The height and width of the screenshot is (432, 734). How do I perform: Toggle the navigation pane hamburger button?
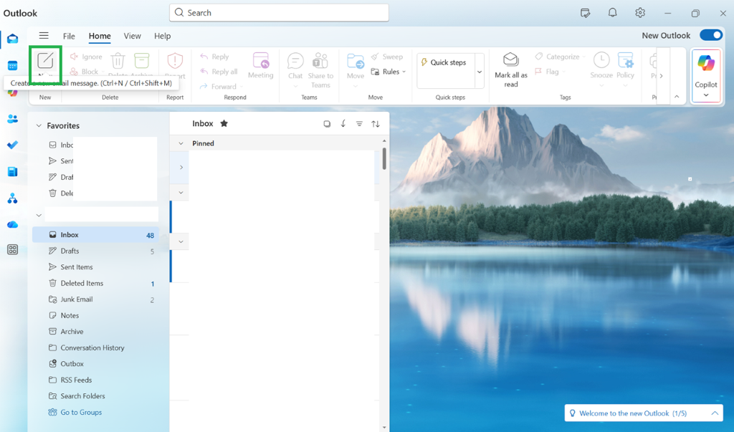pyautogui.click(x=44, y=36)
